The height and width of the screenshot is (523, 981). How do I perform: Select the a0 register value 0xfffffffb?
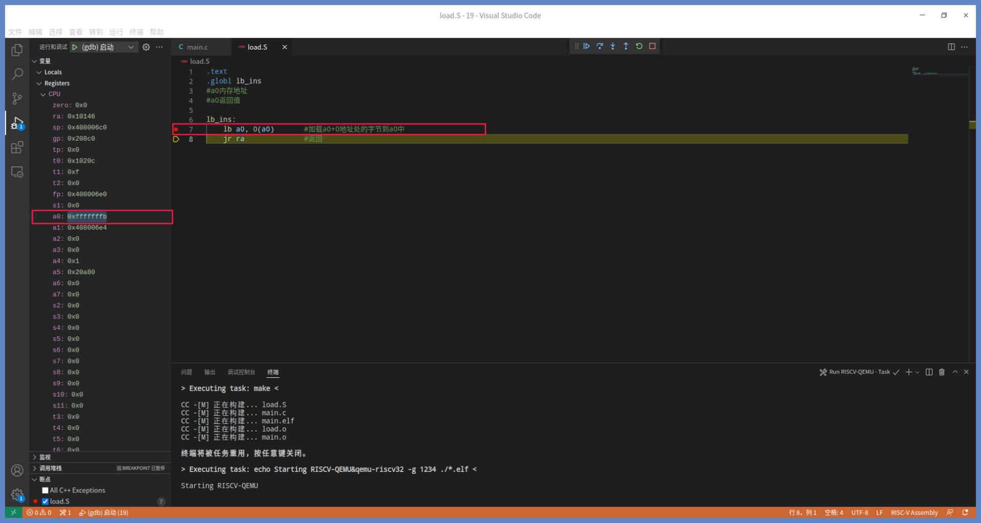(x=87, y=216)
